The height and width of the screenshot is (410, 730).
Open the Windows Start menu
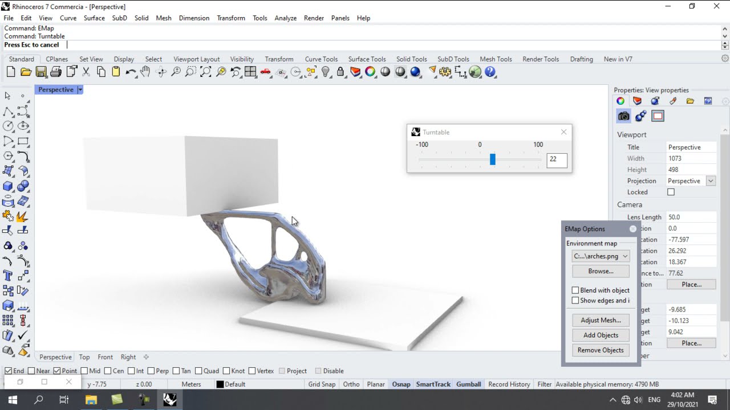pyautogui.click(x=13, y=400)
